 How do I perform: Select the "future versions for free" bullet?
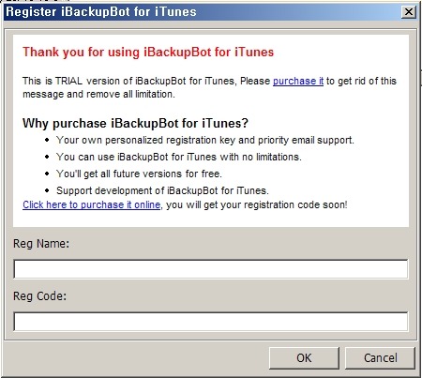(139, 174)
